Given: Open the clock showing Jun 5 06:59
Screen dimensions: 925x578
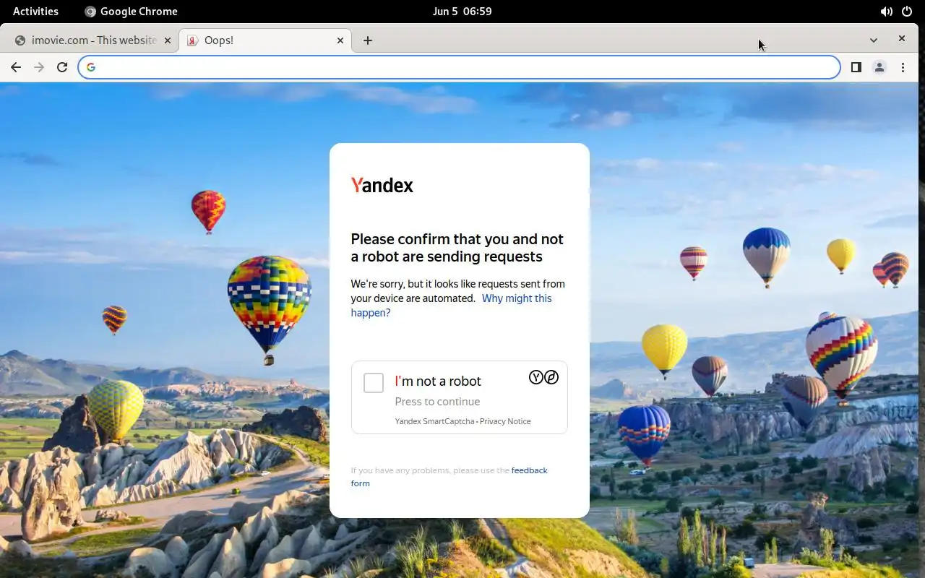Looking at the screenshot, I should [x=462, y=11].
